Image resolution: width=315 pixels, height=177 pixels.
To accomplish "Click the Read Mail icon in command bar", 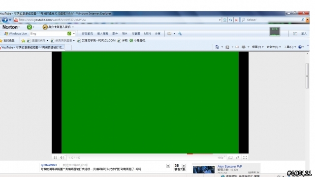I will coord(237,47).
